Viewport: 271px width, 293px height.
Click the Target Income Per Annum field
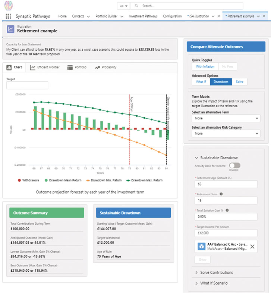[x=226, y=233]
